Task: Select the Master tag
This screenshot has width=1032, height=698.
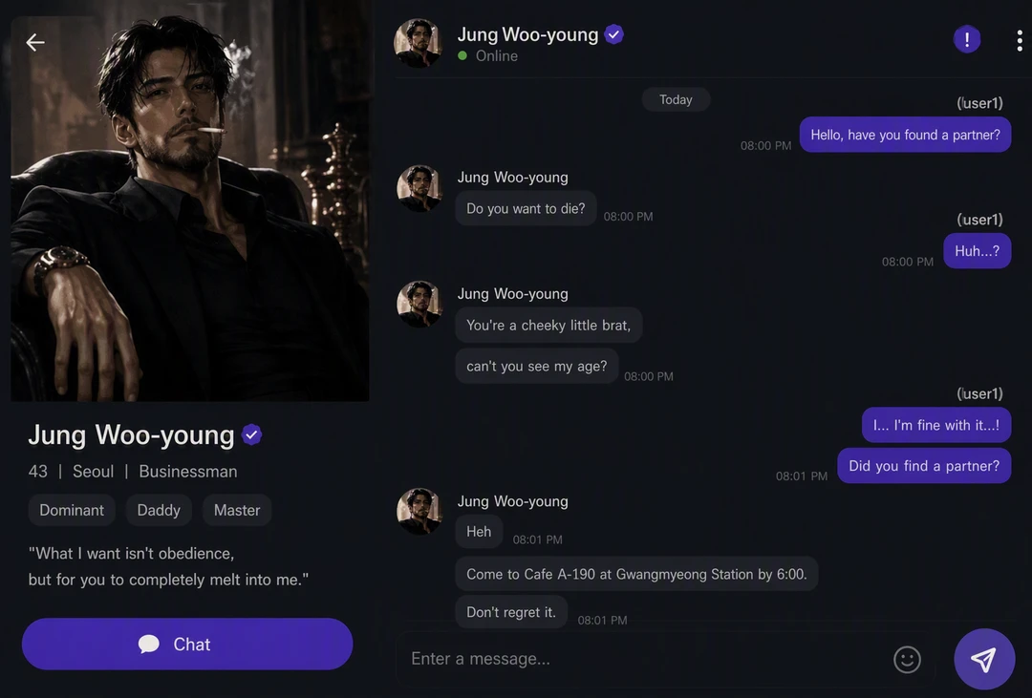Action: click(237, 510)
